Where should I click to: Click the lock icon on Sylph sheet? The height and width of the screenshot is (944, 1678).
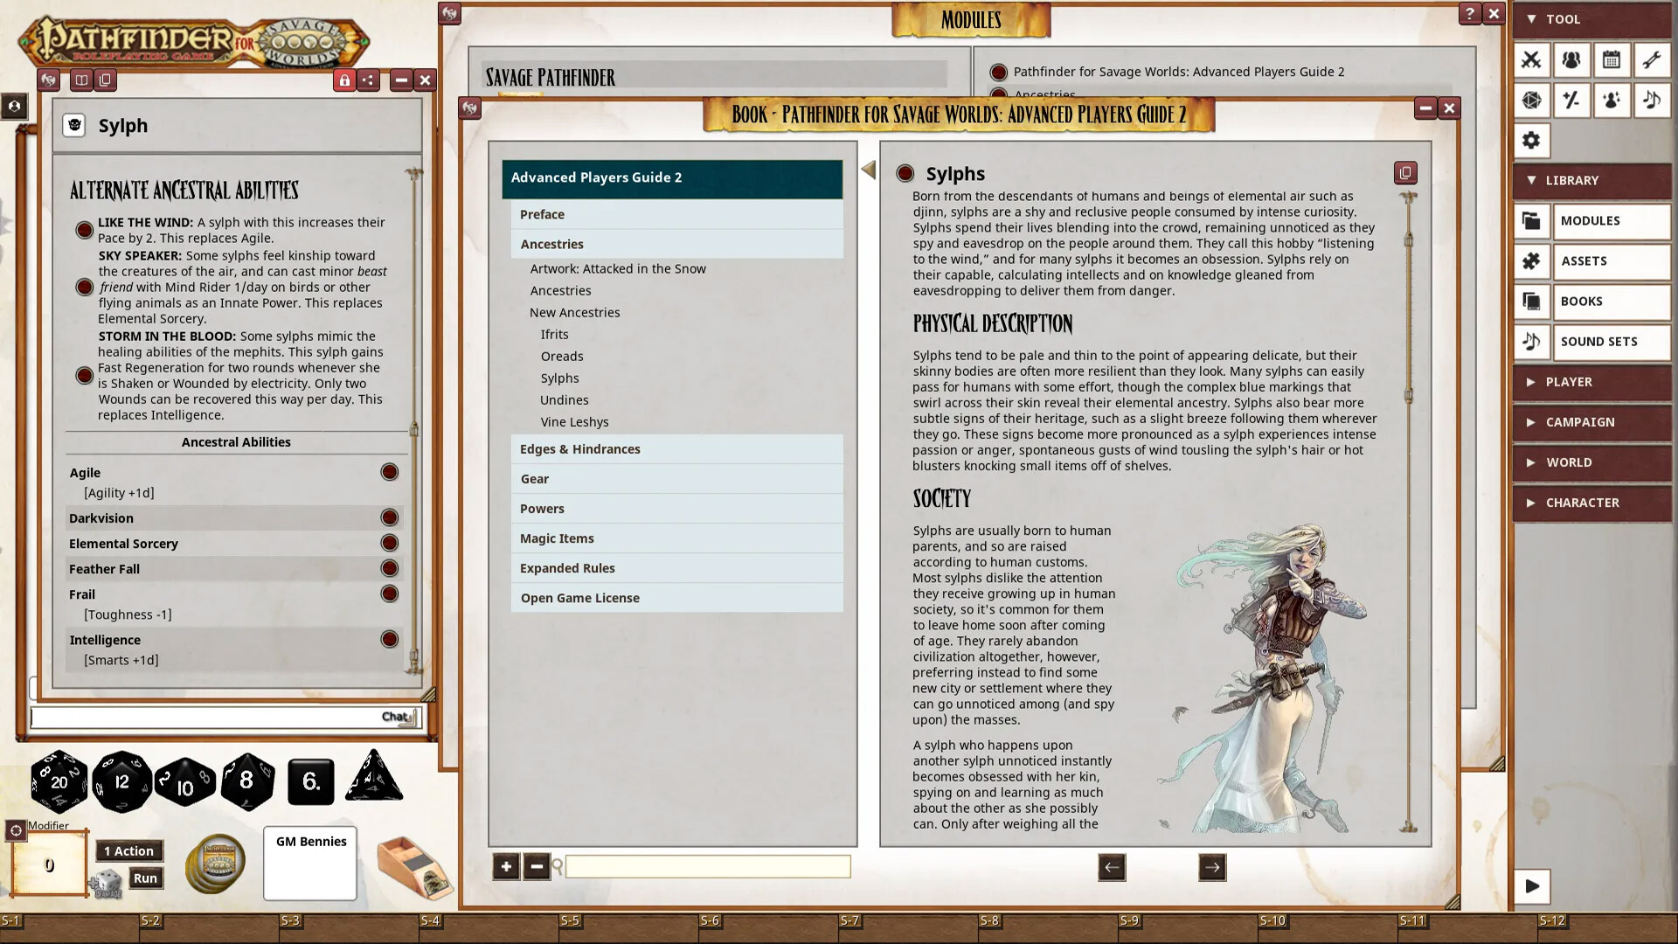coord(344,80)
